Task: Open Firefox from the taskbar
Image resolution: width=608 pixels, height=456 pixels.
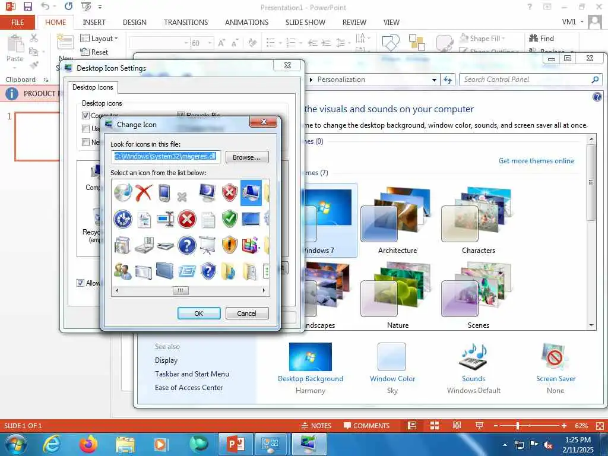Action: click(88, 444)
